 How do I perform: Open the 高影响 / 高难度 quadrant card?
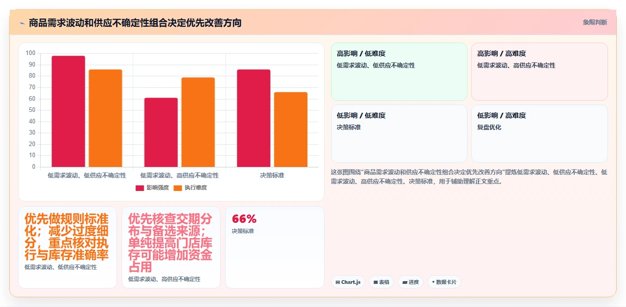(x=540, y=72)
